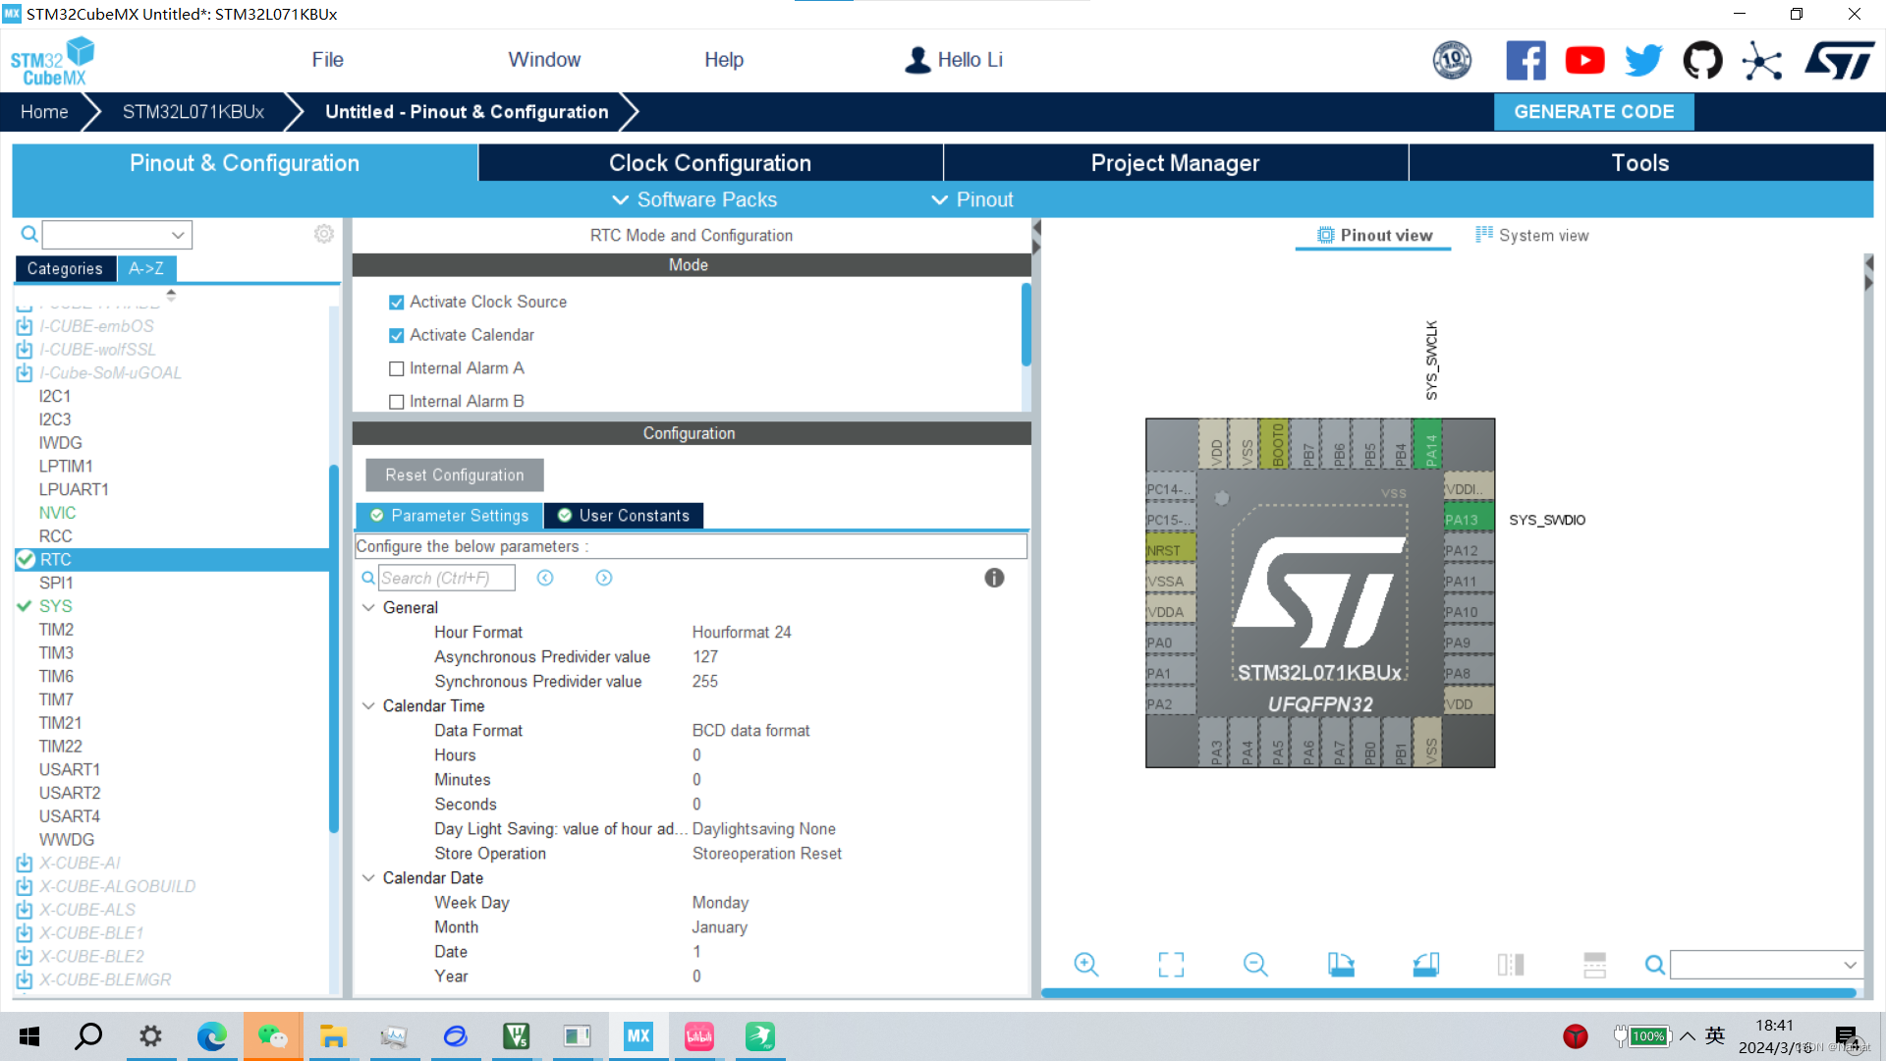This screenshot has width=1886, height=1061.
Task: Switch to System view
Action: pos(1532,236)
